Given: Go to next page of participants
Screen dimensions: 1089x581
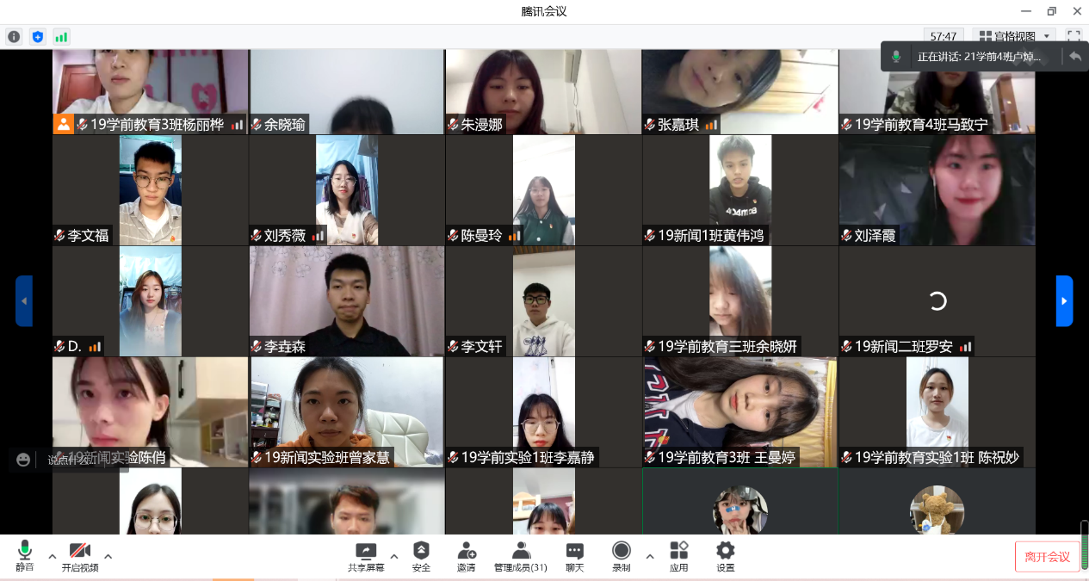Looking at the screenshot, I should tap(1064, 301).
